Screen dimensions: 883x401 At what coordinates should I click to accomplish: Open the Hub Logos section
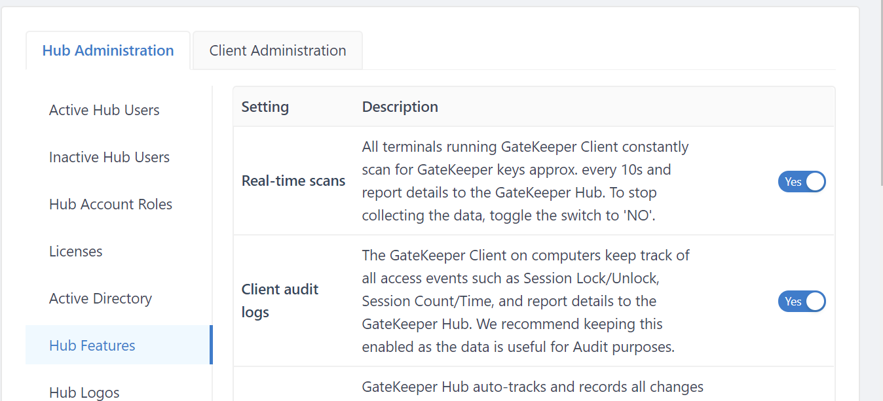point(85,392)
